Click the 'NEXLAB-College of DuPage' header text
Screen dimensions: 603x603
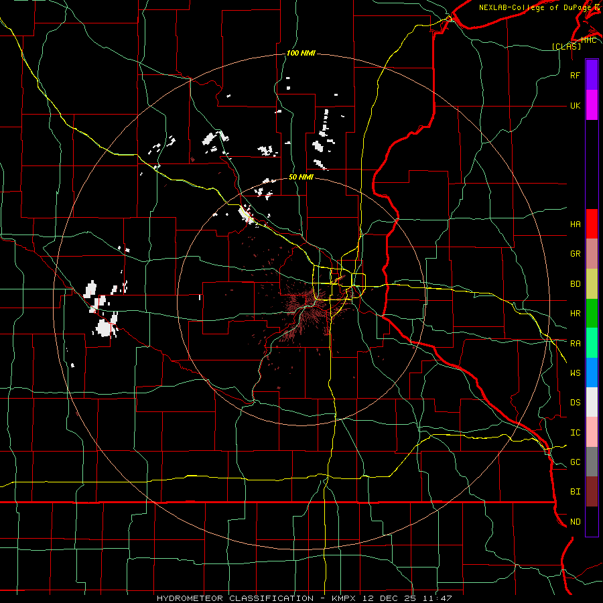click(535, 7)
